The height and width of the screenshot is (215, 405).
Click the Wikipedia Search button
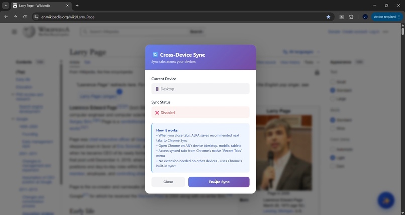point(196,32)
